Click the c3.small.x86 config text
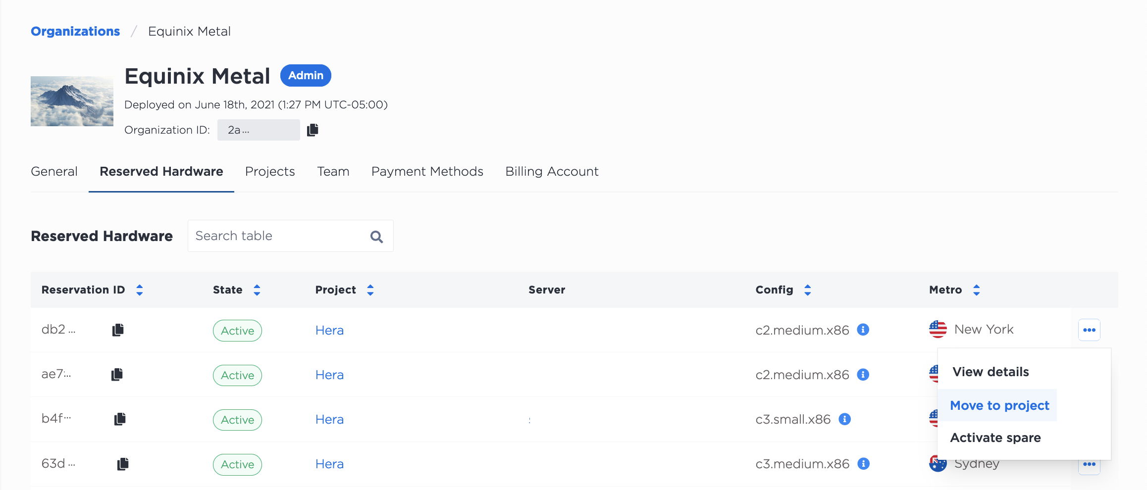Viewport: 1147px width, 490px height. click(793, 419)
